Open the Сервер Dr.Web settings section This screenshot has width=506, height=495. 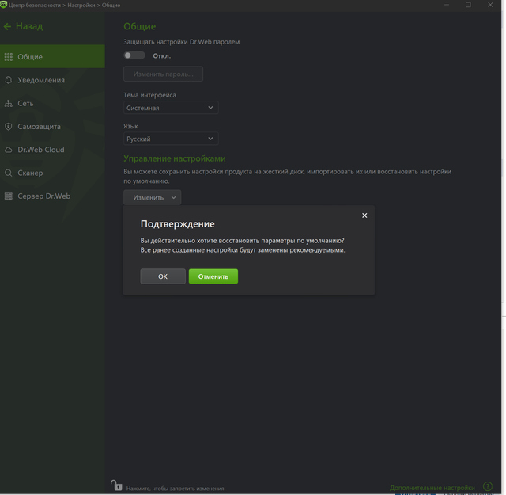pos(52,196)
